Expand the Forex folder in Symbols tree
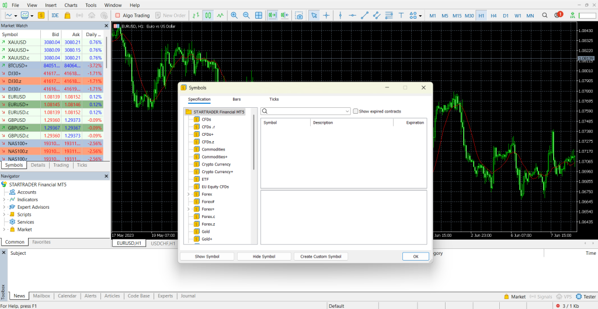 click(189, 194)
